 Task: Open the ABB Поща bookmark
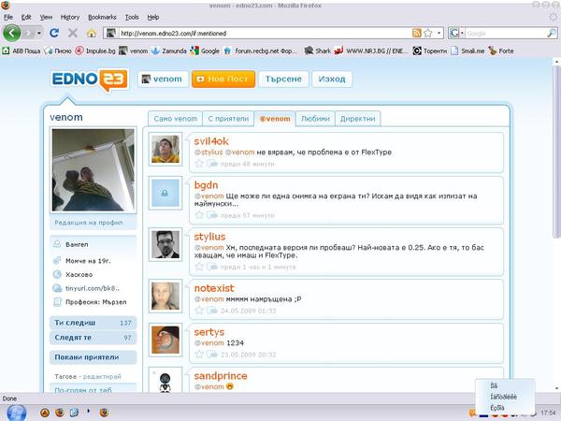click(x=22, y=51)
